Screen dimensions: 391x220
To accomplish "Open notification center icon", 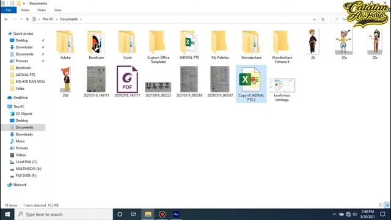I will coord(382,215).
